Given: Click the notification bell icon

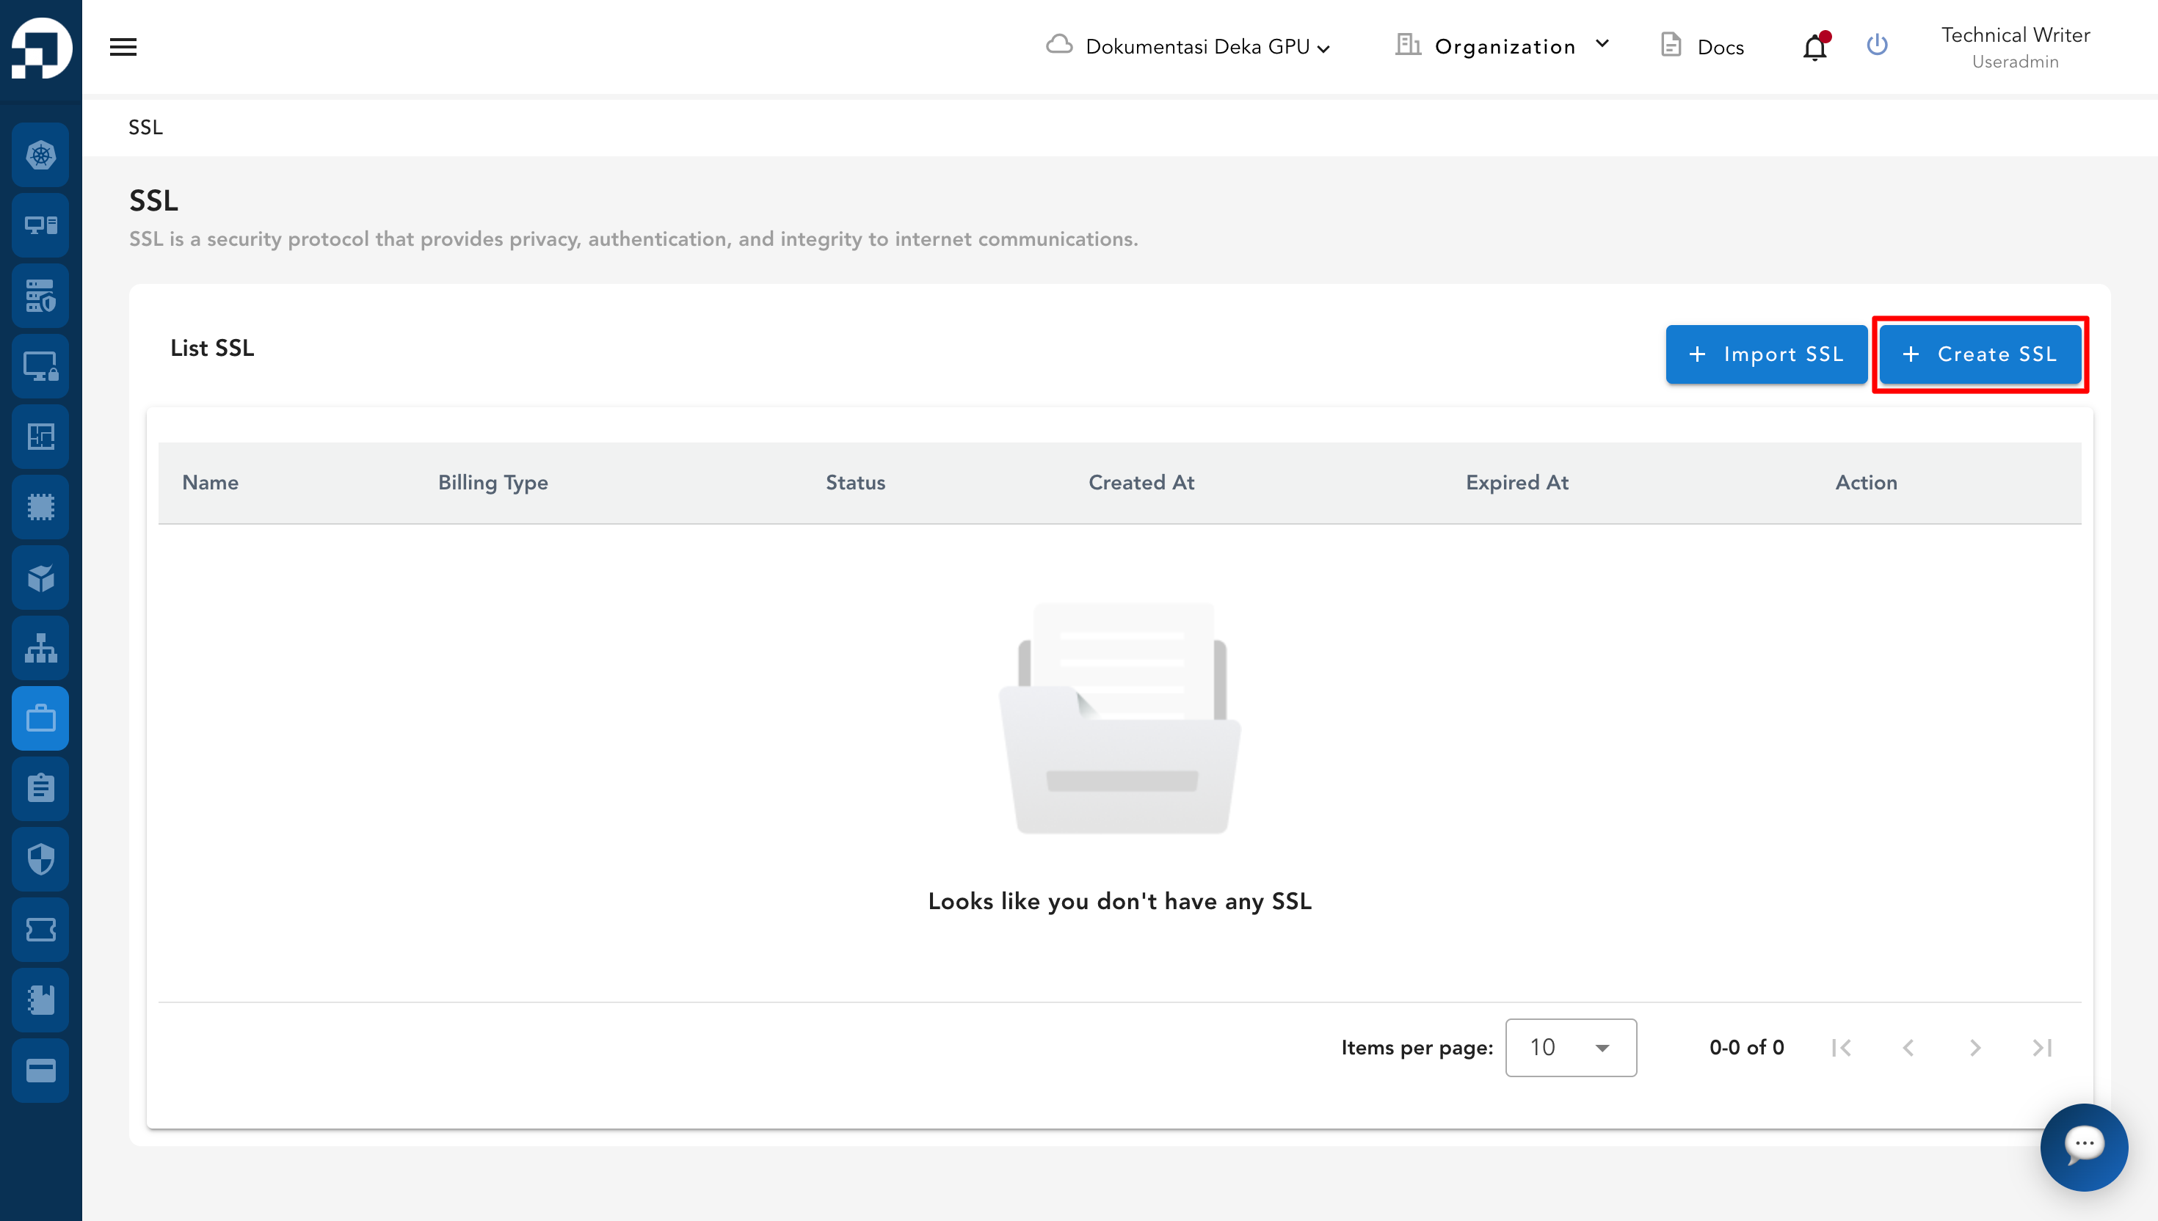Looking at the screenshot, I should pyautogui.click(x=1814, y=47).
